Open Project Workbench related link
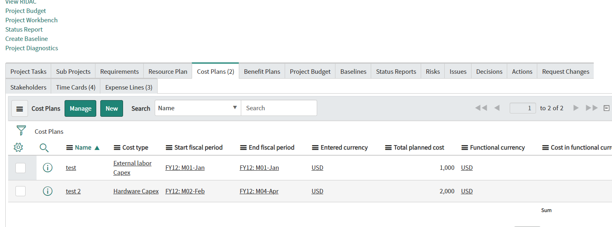 pyautogui.click(x=31, y=20)
